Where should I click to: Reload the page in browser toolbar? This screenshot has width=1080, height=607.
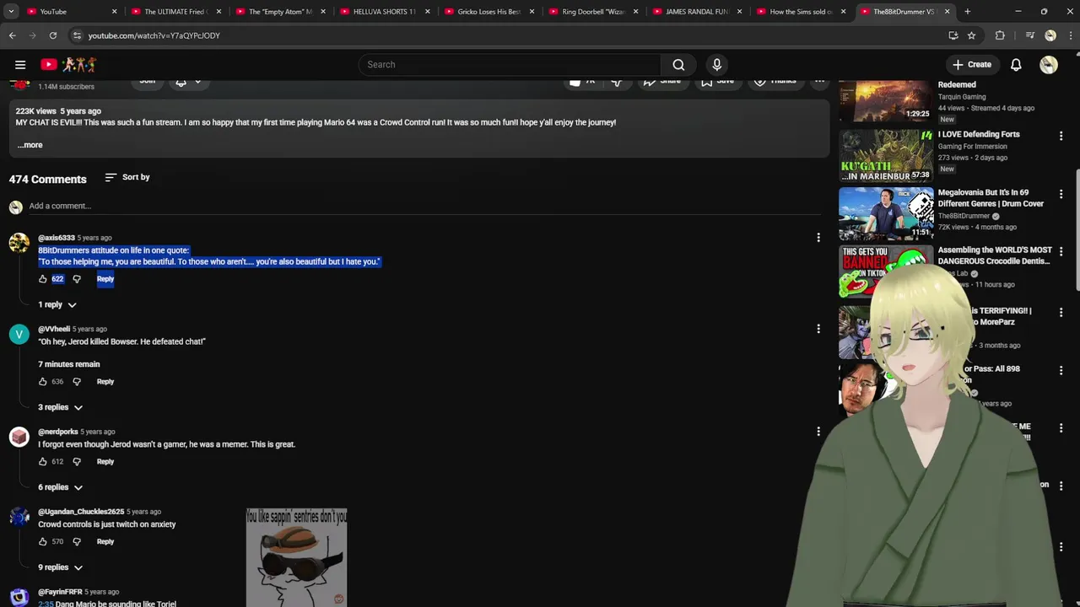coord(52,35)
